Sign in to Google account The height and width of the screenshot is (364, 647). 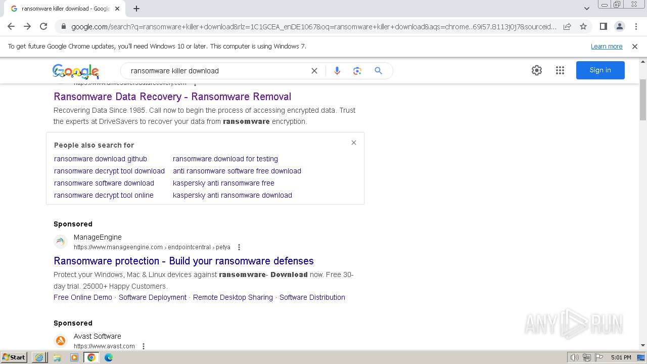(x=600, y=70)
